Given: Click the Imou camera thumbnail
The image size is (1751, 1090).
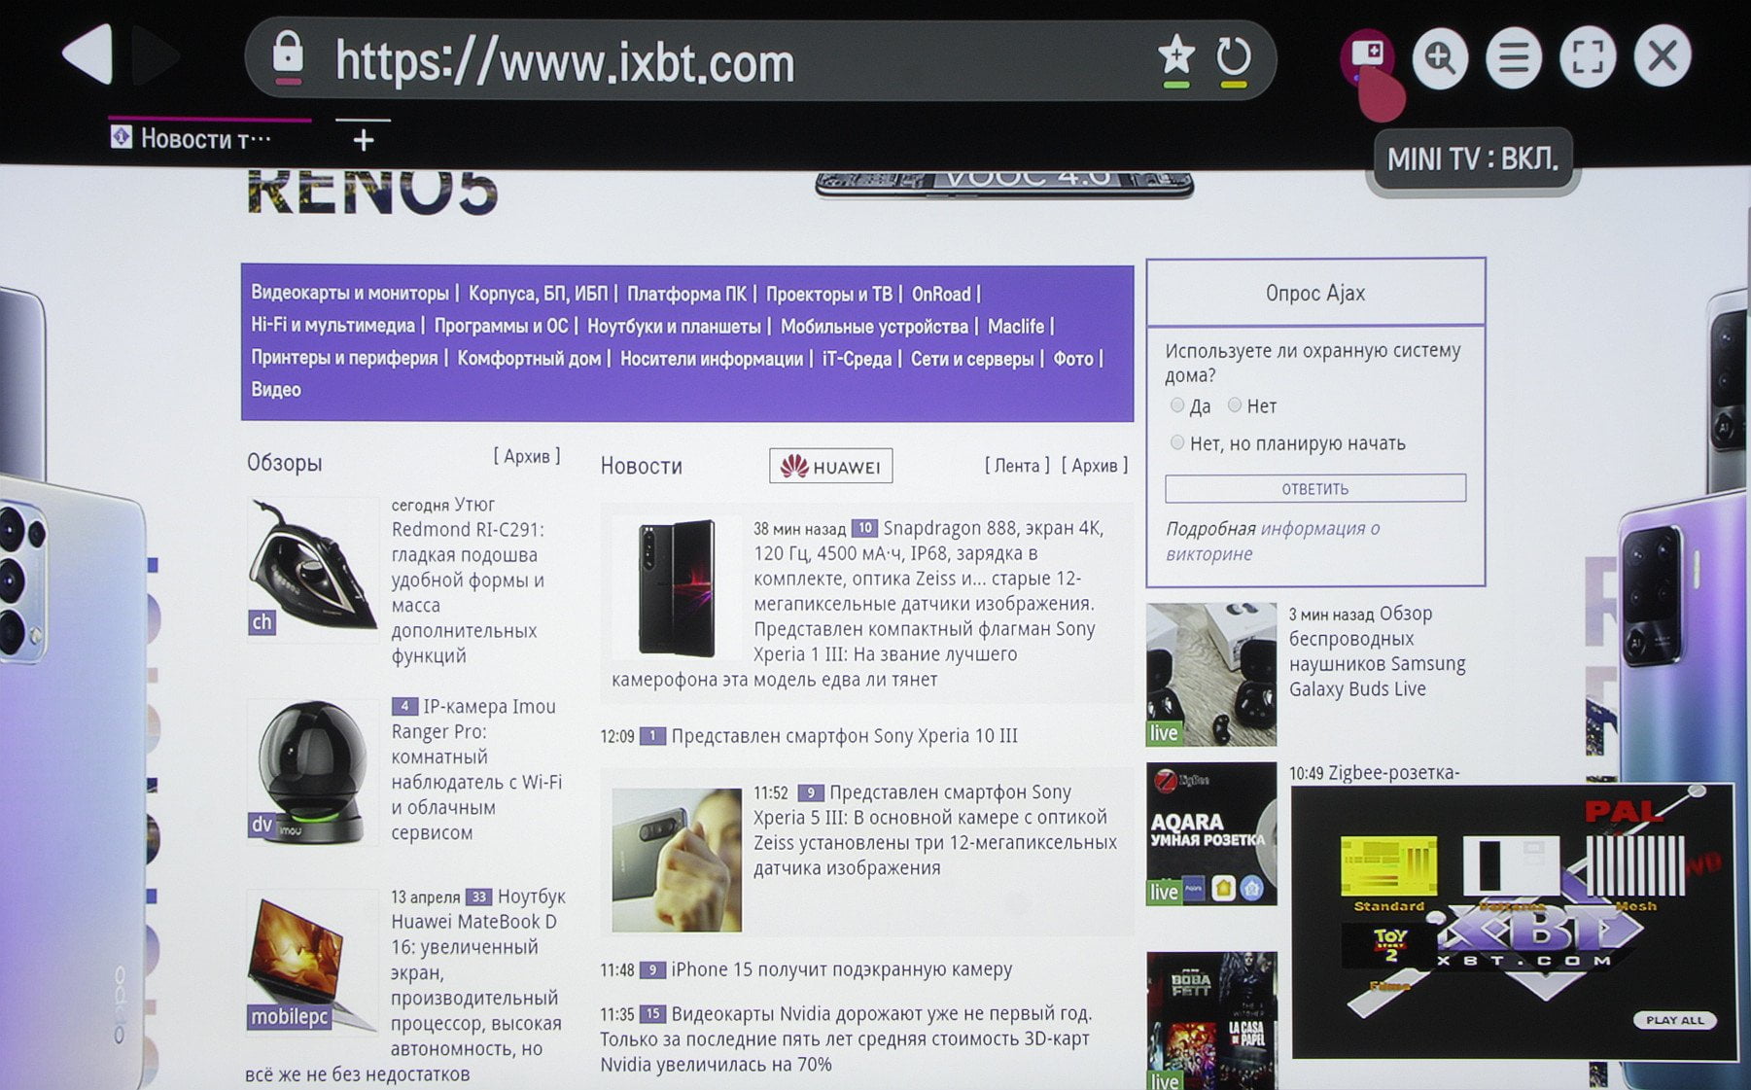Looking at the screenshot, I should coord(312,771).
